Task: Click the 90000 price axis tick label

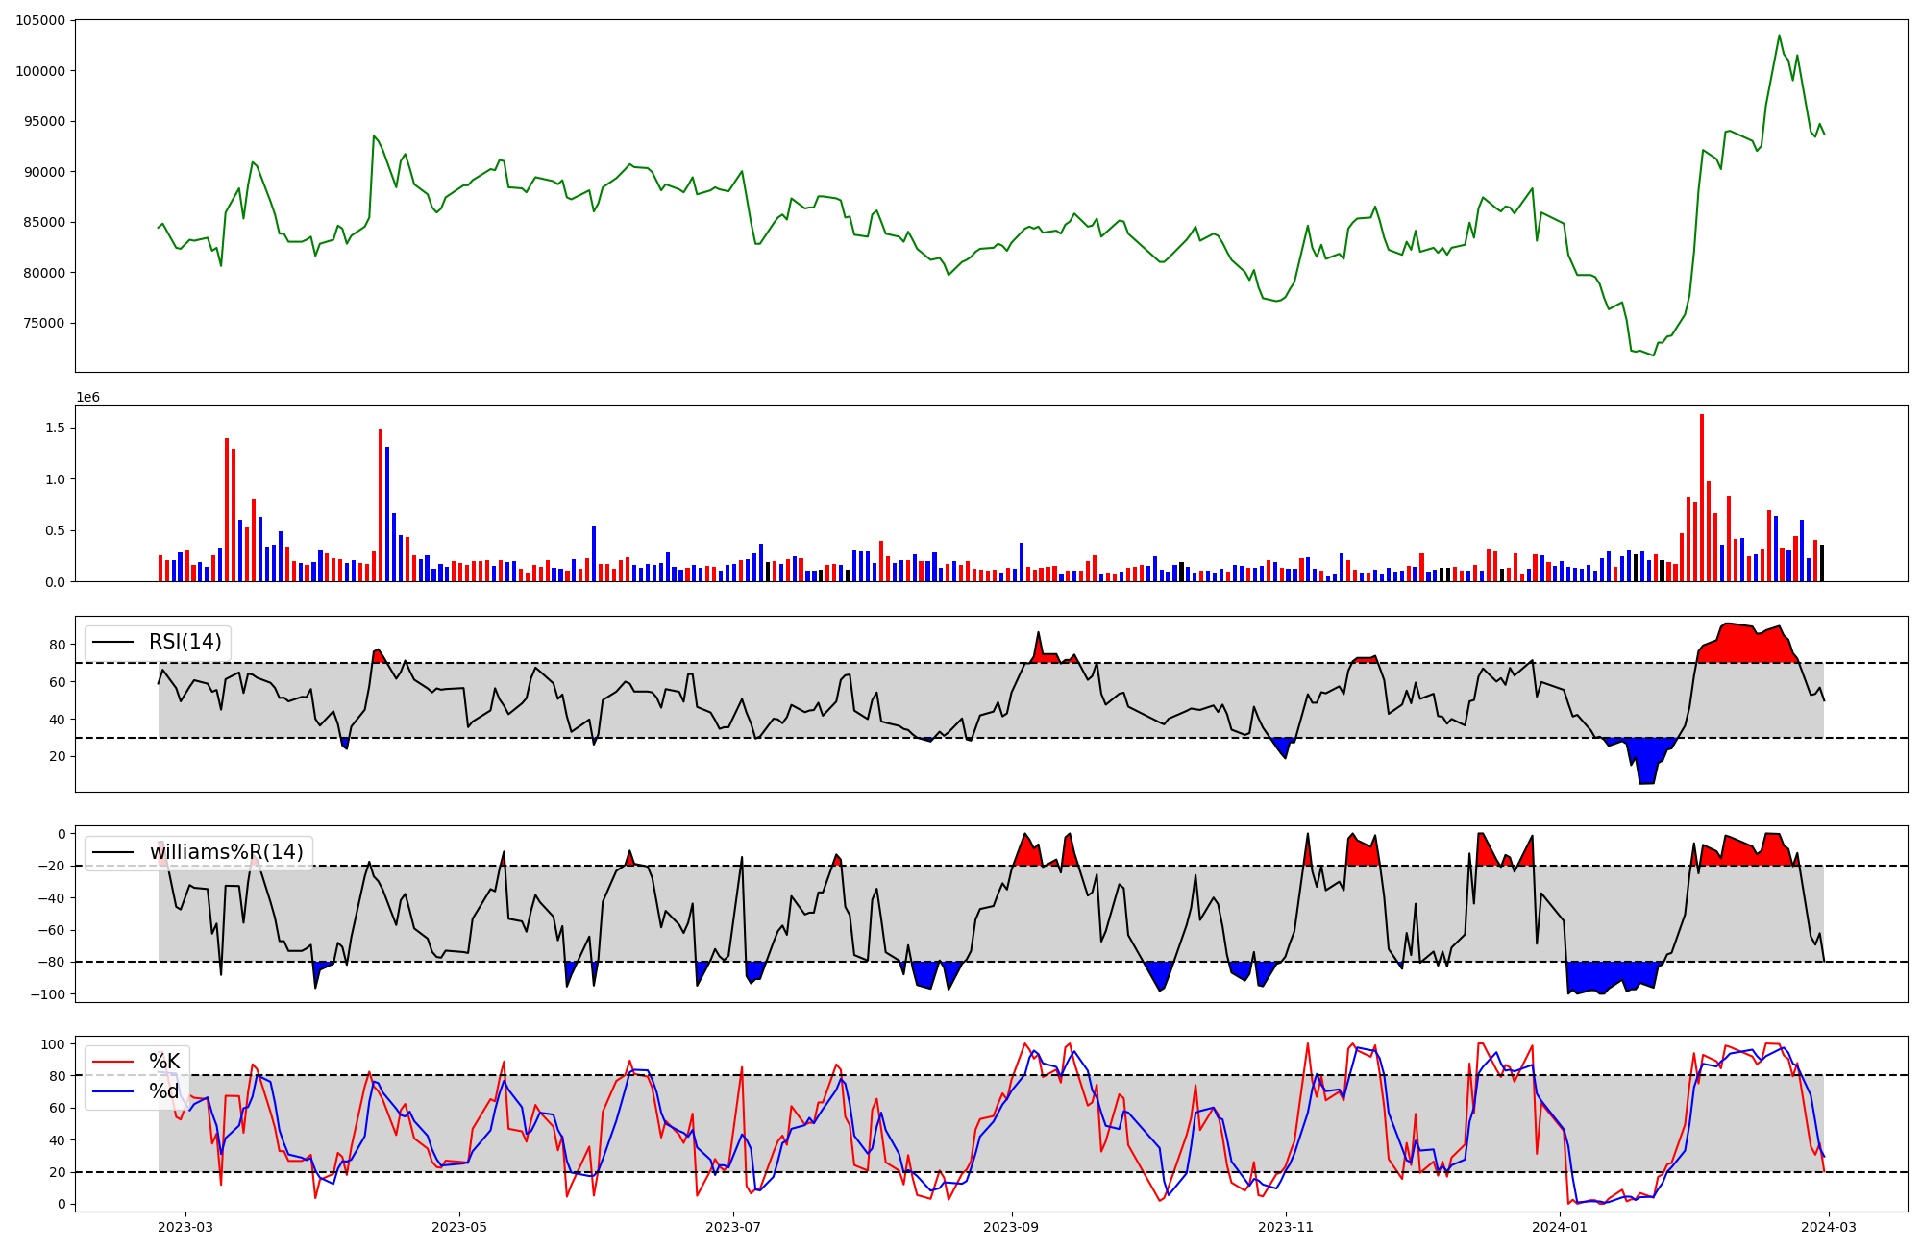Action: tap(44, 172)
